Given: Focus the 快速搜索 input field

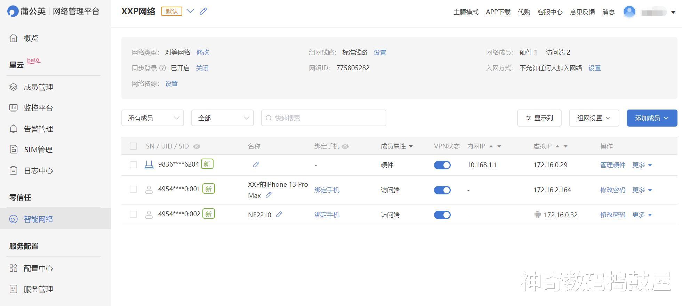Looking at the screenshot, I should click(x=324, y=118).
